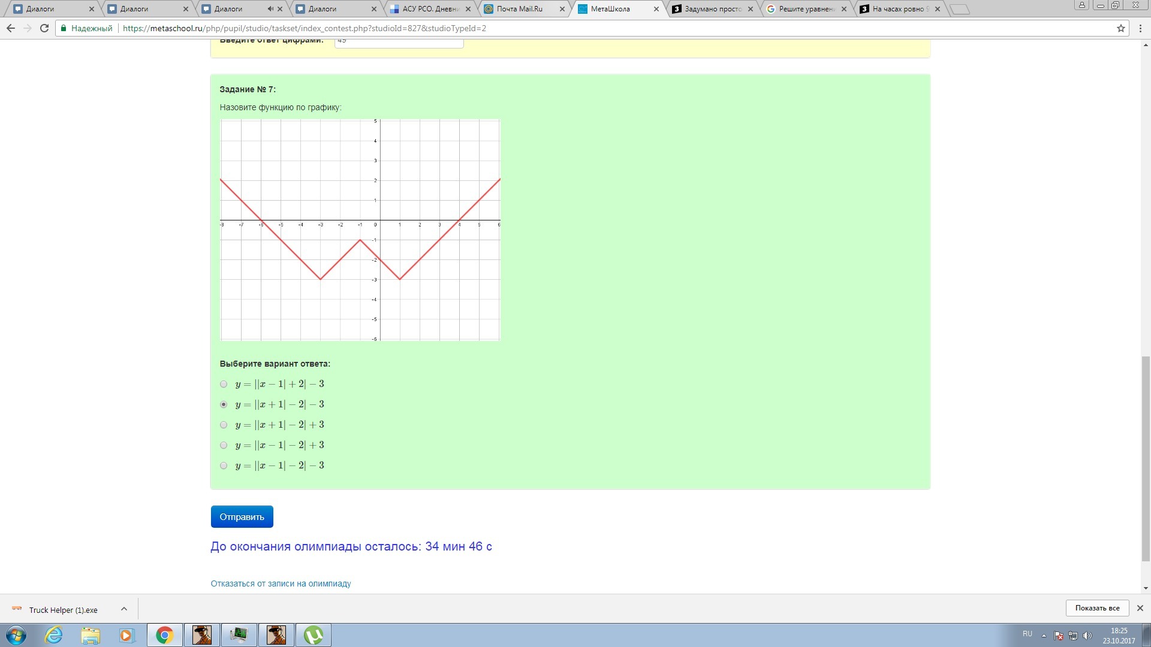1151x647 pixels.
Task: Bookmark the page with the star icon
Action: point(1120,28)
